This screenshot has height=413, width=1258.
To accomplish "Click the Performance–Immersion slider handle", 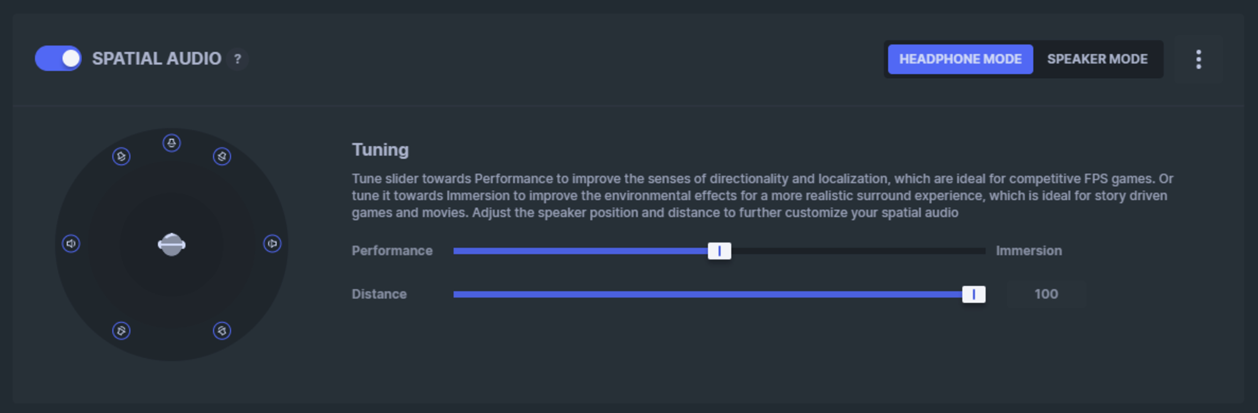I will (x=719, y=251).
